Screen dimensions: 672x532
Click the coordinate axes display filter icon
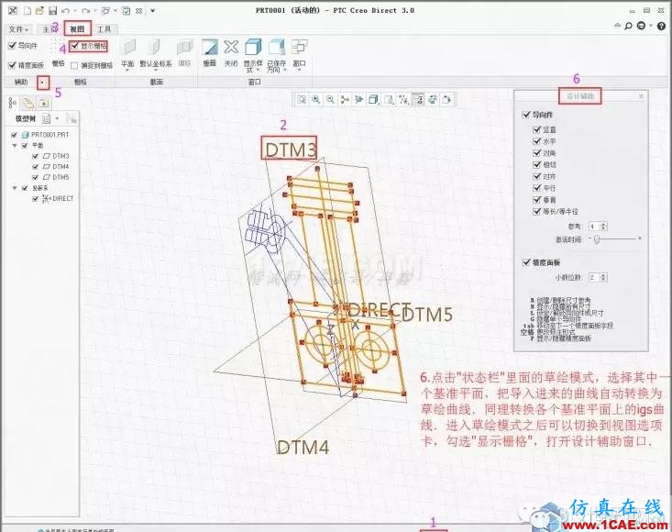pos(403,99)
